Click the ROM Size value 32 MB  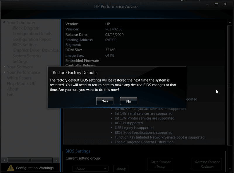110,50
